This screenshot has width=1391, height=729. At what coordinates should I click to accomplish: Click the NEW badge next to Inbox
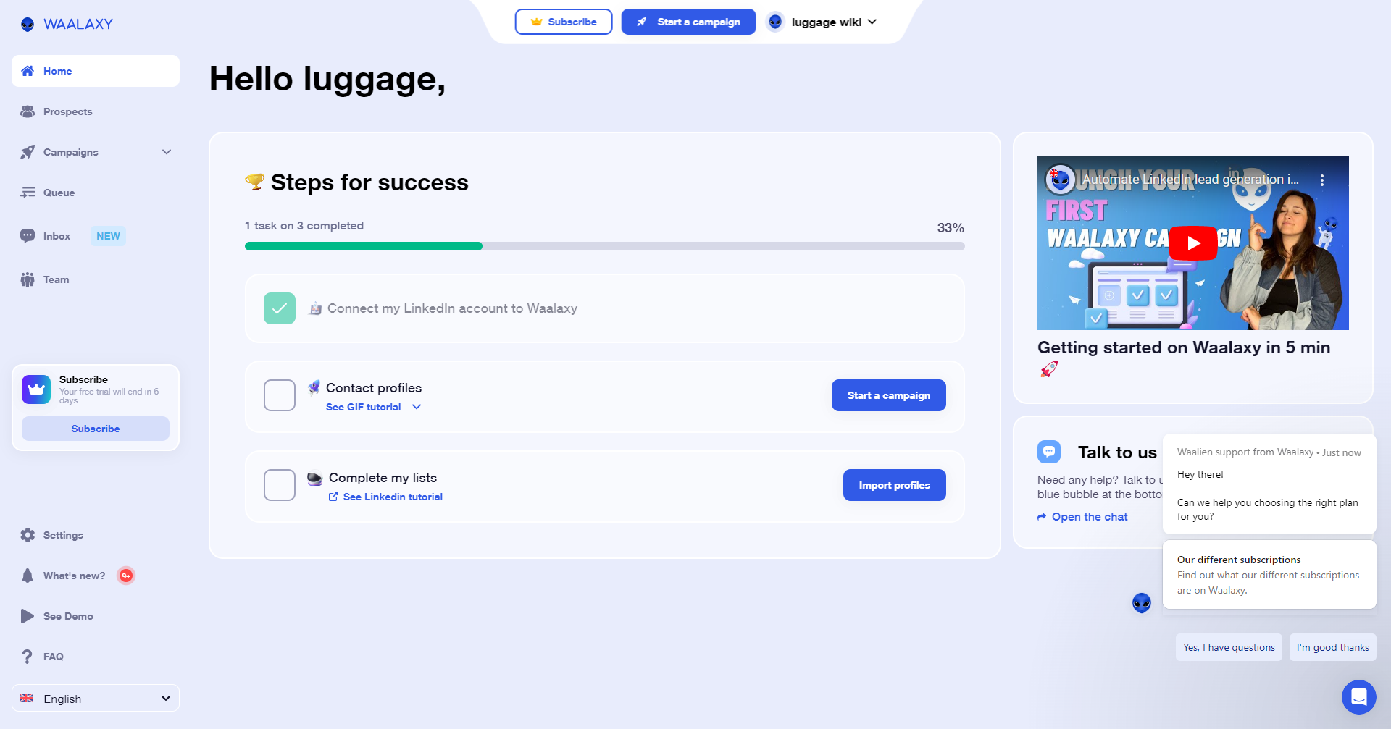click(x=109, y=236)
